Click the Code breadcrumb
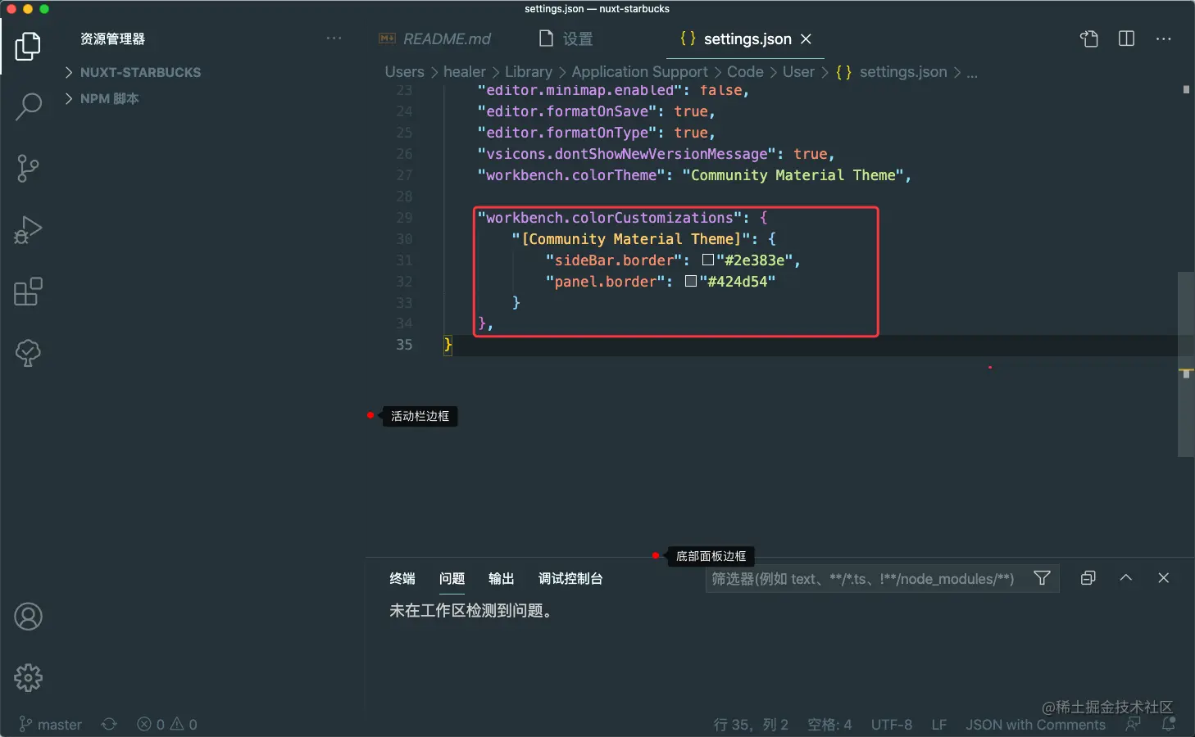Viewport: 1195px width, 737px height. 745,72
